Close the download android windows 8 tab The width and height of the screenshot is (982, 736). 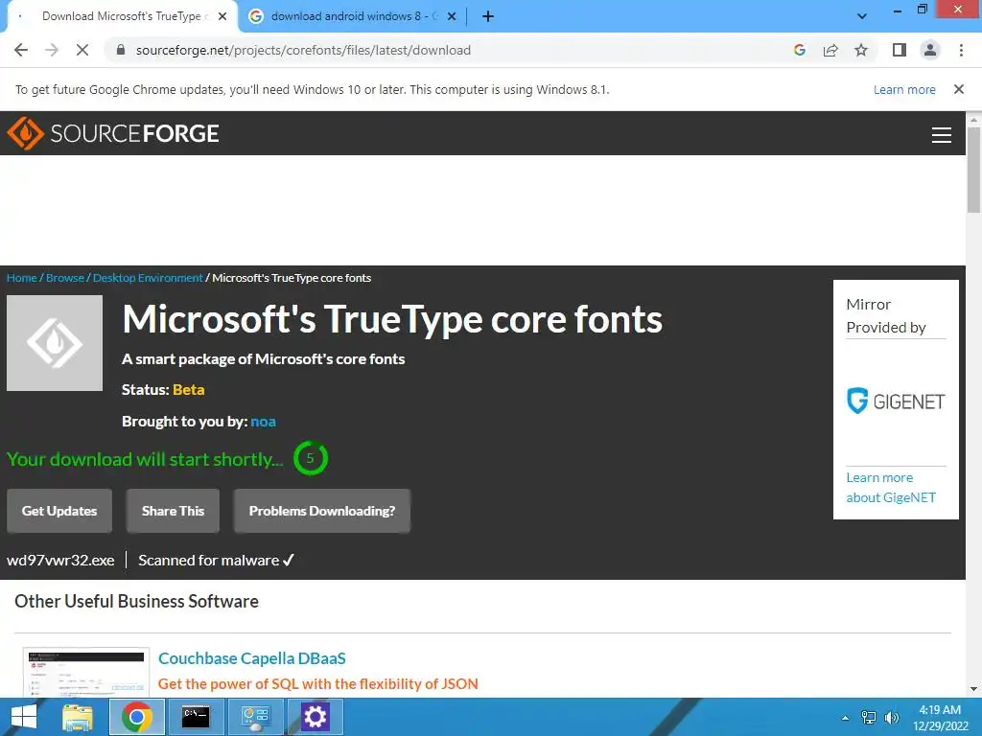click(x=452, y=16)
